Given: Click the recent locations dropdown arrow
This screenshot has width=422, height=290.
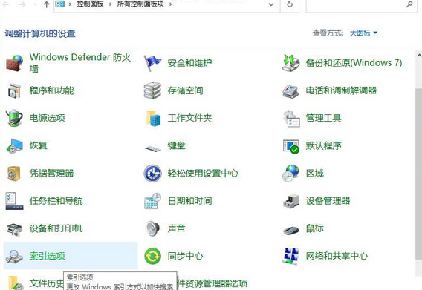Looking at the screenshot, I should 35,4.
